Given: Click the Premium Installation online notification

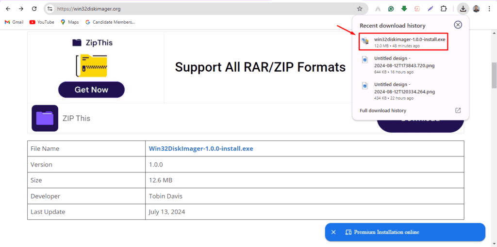Looking at the screenshot, I should click(x=405, y=232).
